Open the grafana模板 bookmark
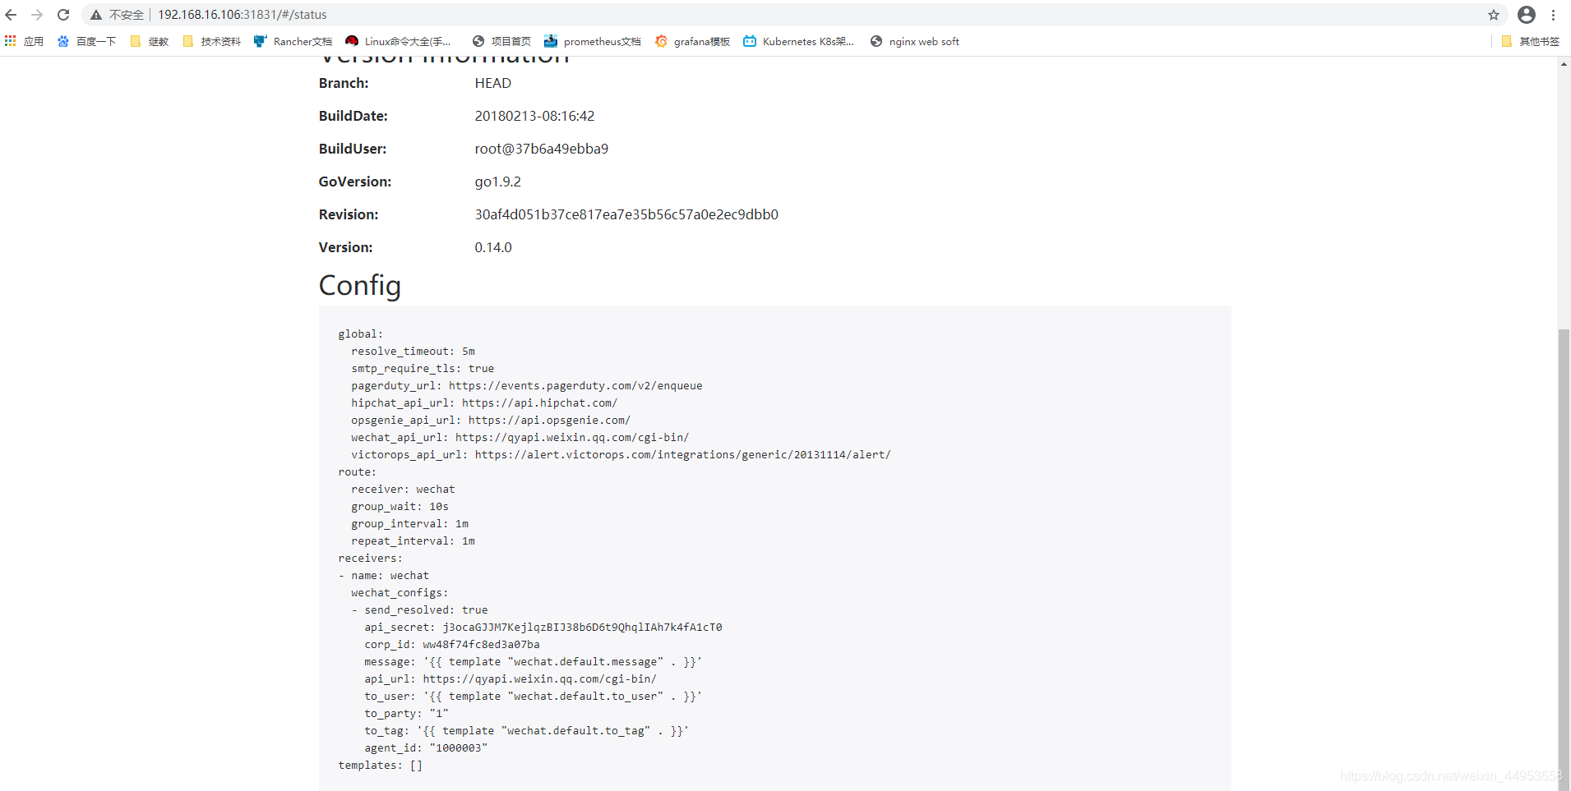1571x791 pixels. coord(693,41)
